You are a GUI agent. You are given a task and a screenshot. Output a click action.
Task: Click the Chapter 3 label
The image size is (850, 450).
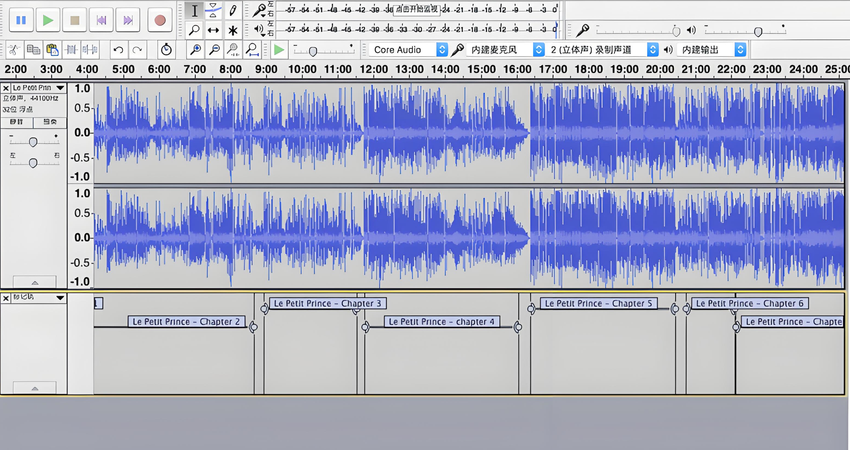[327, 304]
